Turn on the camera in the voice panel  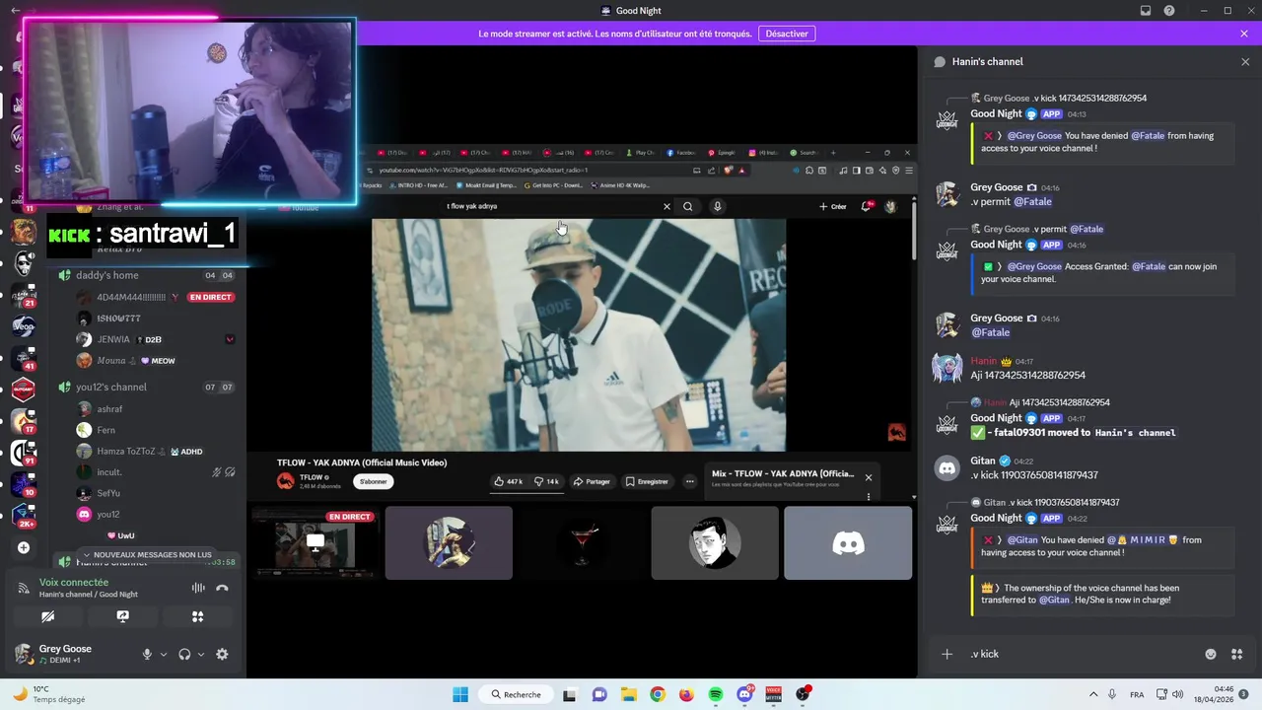47,616
